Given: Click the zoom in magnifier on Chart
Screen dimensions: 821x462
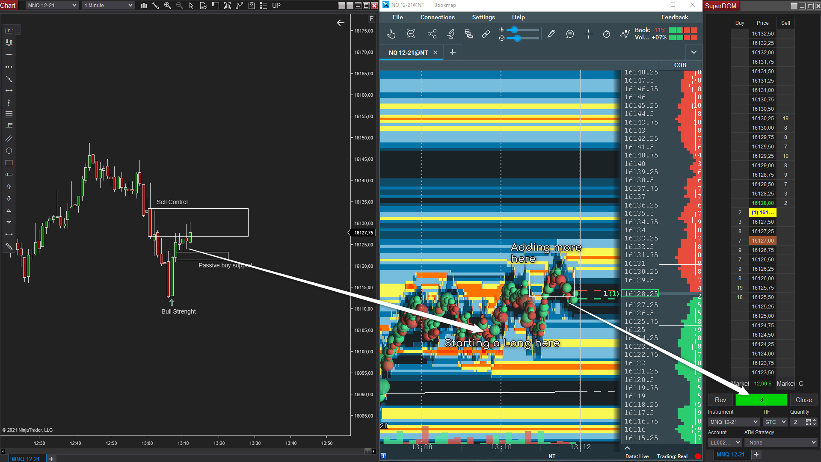Looking at the screenshot, I should 168,6.
